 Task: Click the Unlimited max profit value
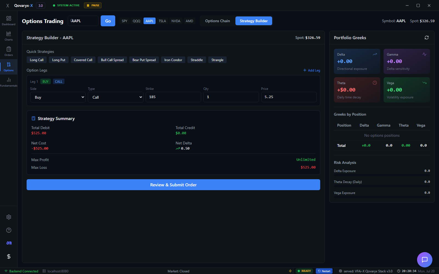point(306,159)
